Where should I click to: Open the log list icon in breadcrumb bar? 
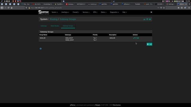click(x=147, y=19)
